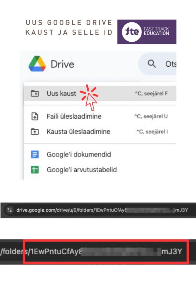
Task: Click the file upload page icon
Action: tap(35, 116)
